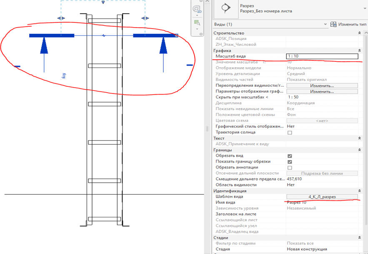The height and width of the screenshot is (254, 368).
Task: Collapse the Стадии properties group
Action: click(360, 238)
